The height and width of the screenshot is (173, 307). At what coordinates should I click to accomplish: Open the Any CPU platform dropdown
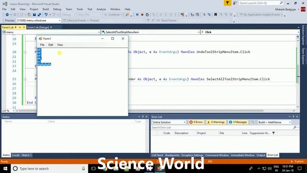pos(90,15)
